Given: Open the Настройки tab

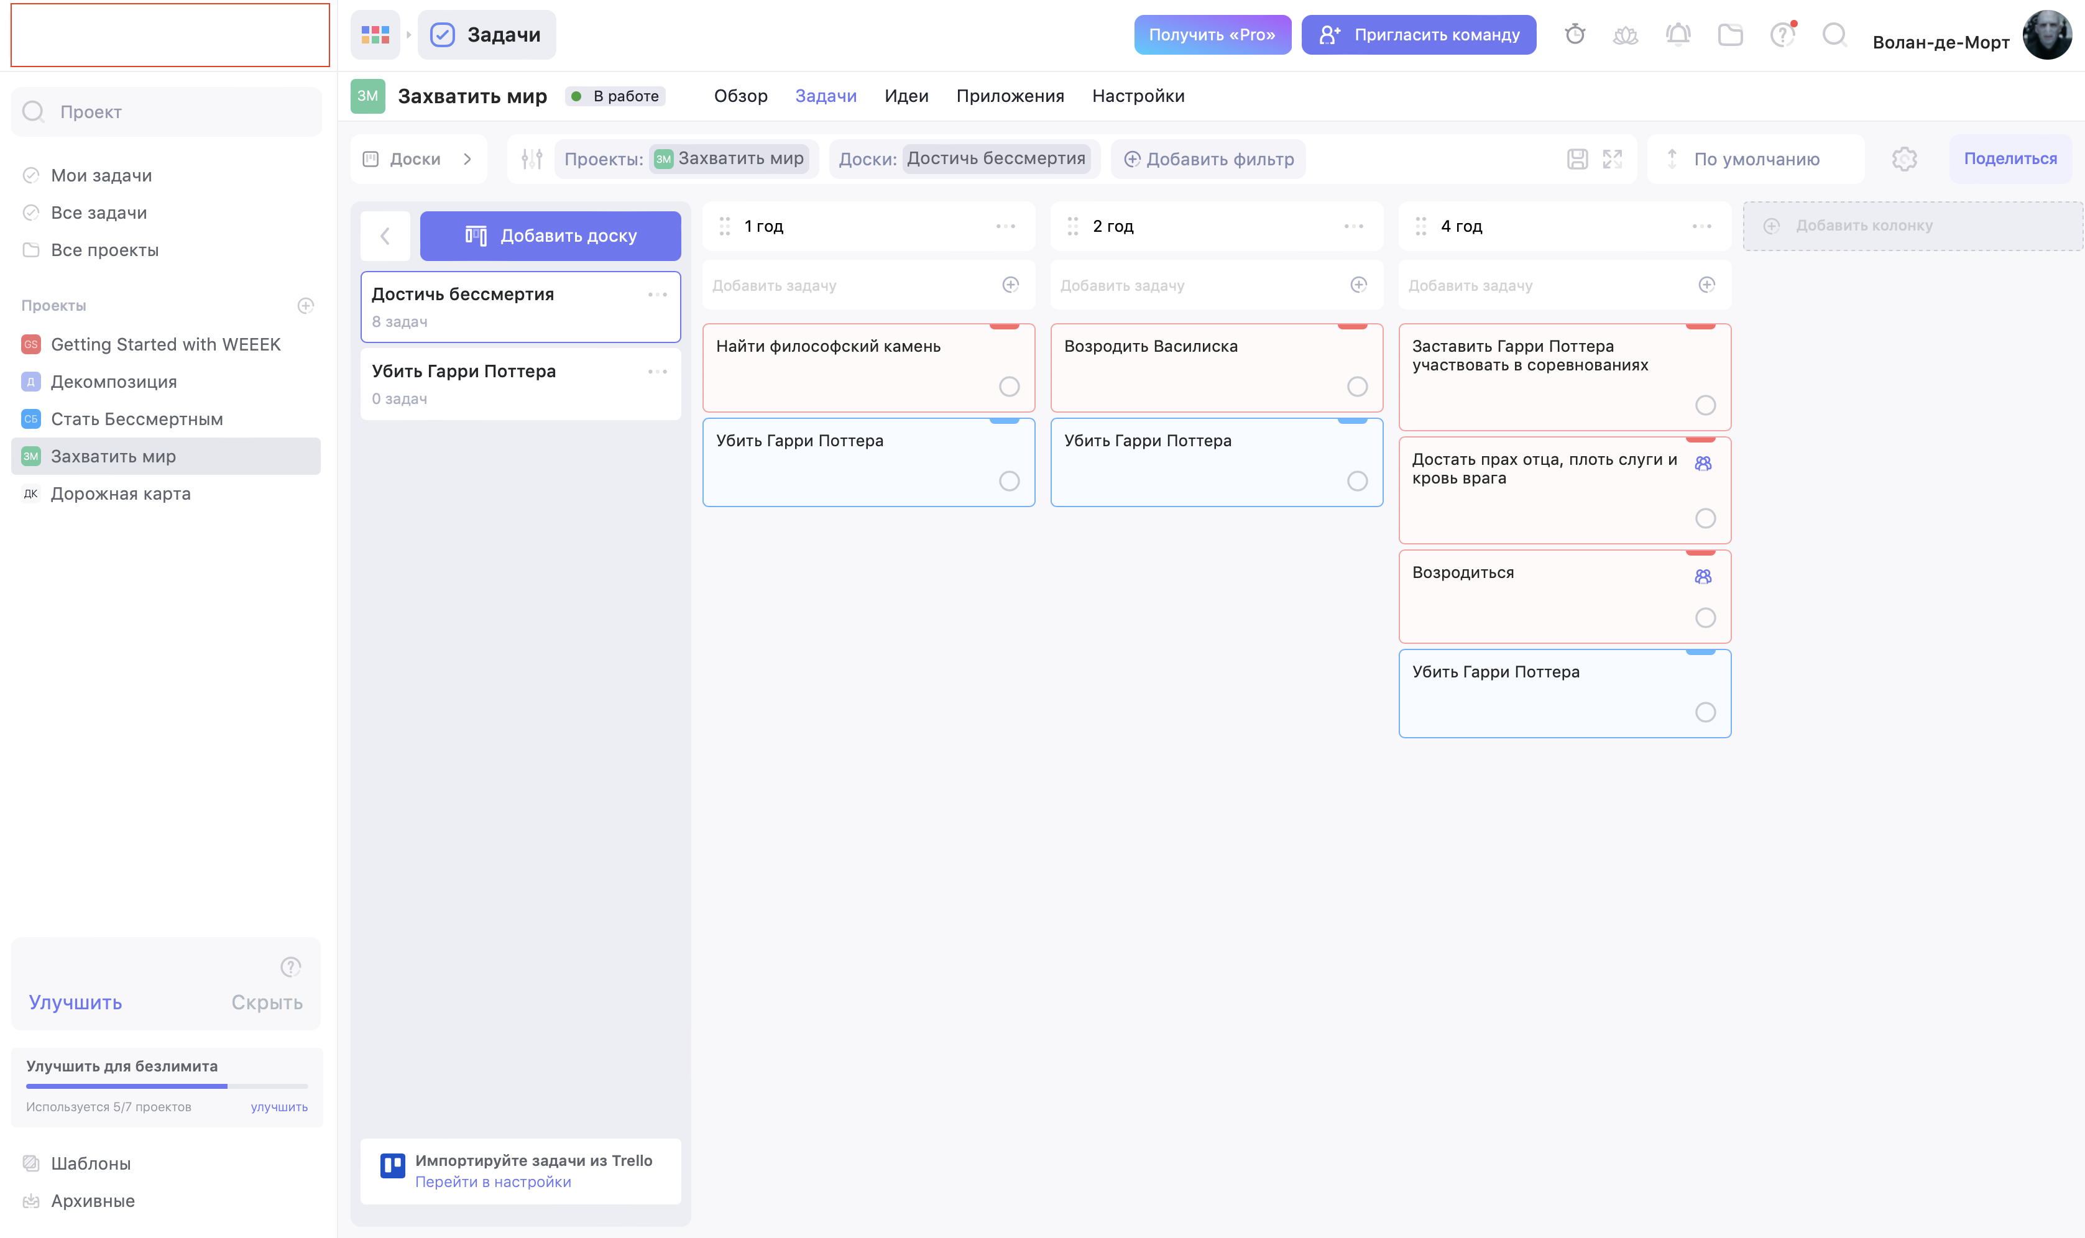Looking at the screenshot, I should tap(1137, 96).
